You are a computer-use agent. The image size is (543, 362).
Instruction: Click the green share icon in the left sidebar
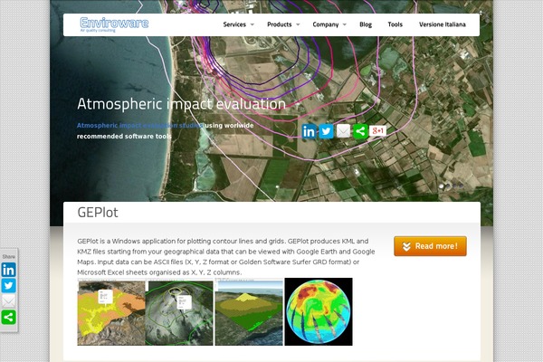pyautogui.click(x=9, y=317)
